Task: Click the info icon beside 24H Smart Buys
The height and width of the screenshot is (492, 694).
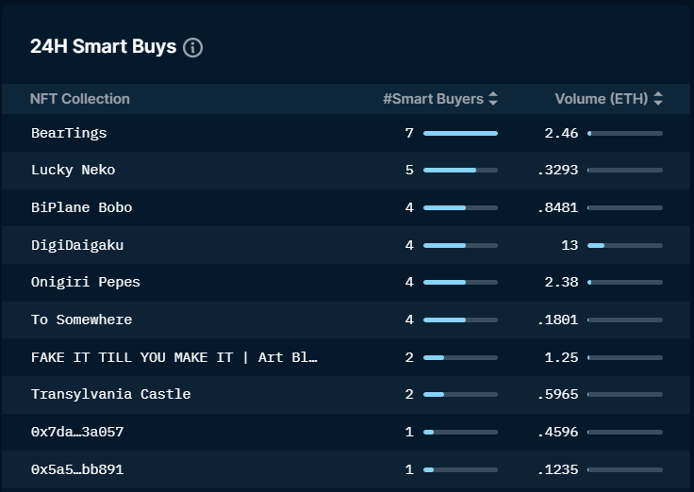Action: point(192,47)
